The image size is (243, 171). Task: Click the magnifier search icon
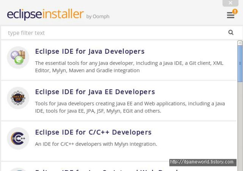tap(231, 32)
